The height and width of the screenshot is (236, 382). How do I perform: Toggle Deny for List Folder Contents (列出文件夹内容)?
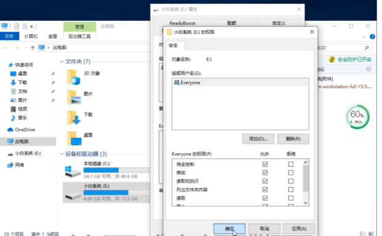coord(291,190)
